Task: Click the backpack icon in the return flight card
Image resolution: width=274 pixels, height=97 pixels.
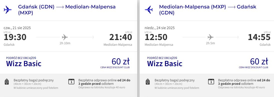Action: click(x=148, y=82)
